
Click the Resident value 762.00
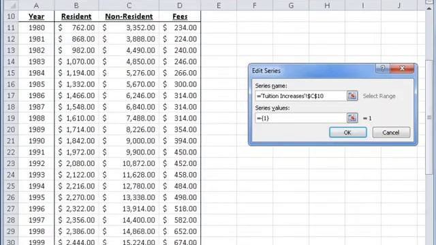[x=76, y=28]
